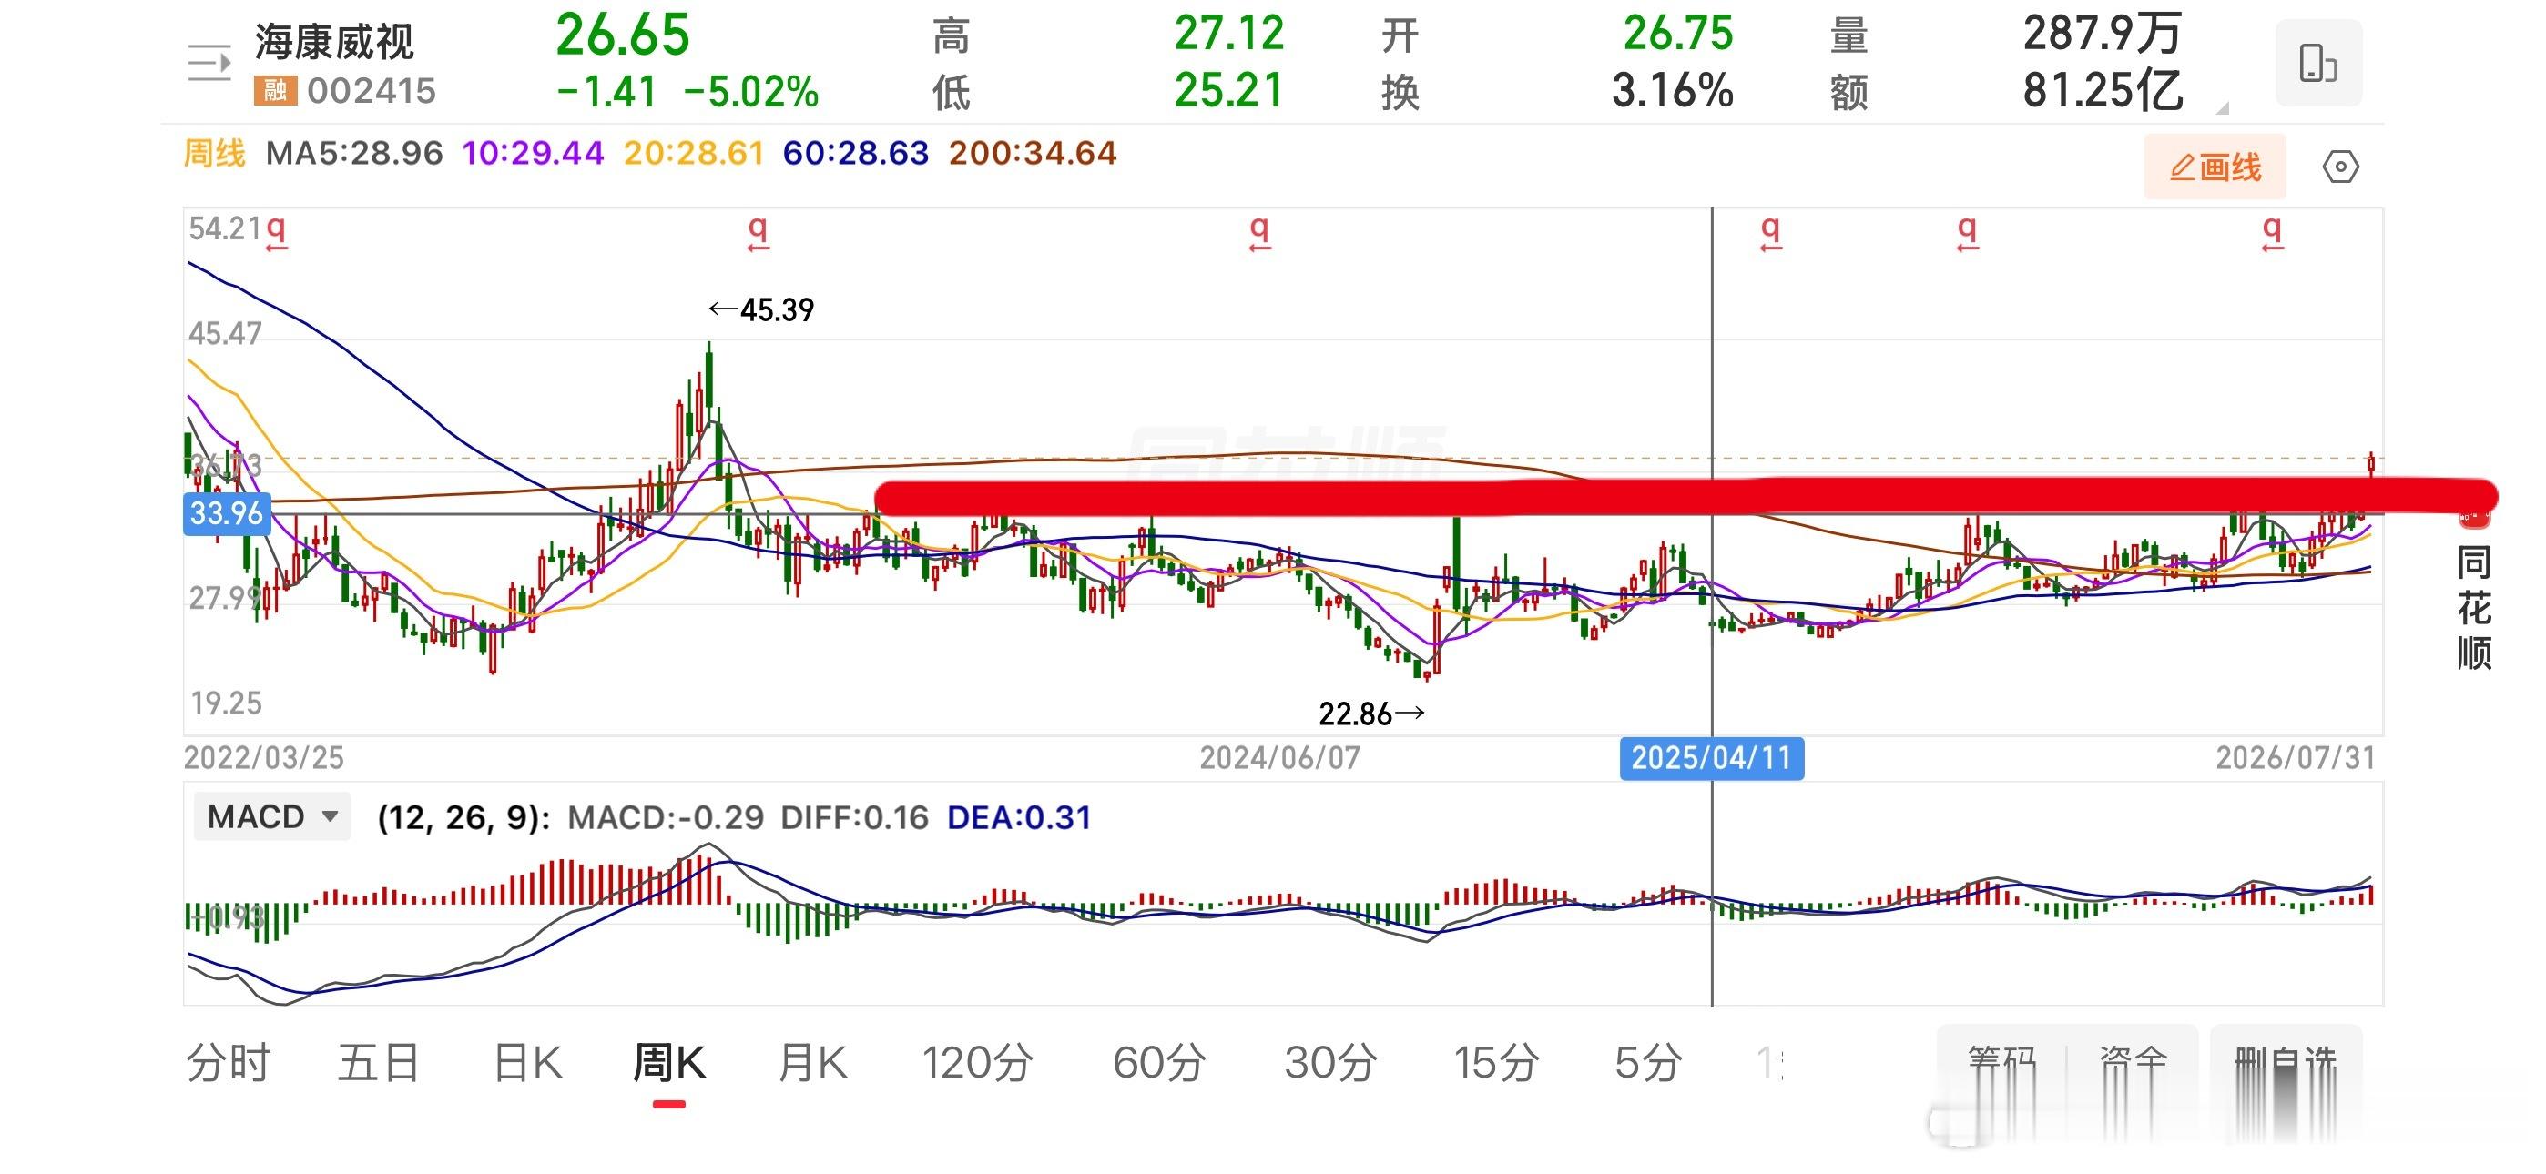This screenshot has height=1174, width=2546.
Task: Tap the DIFF:0.16 value
Action: (855, 817)
